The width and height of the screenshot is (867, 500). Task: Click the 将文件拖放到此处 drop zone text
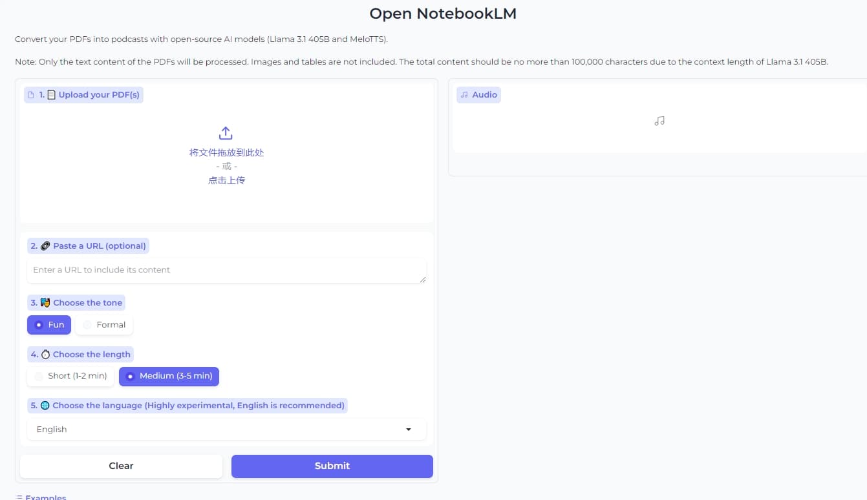[226, 152]
